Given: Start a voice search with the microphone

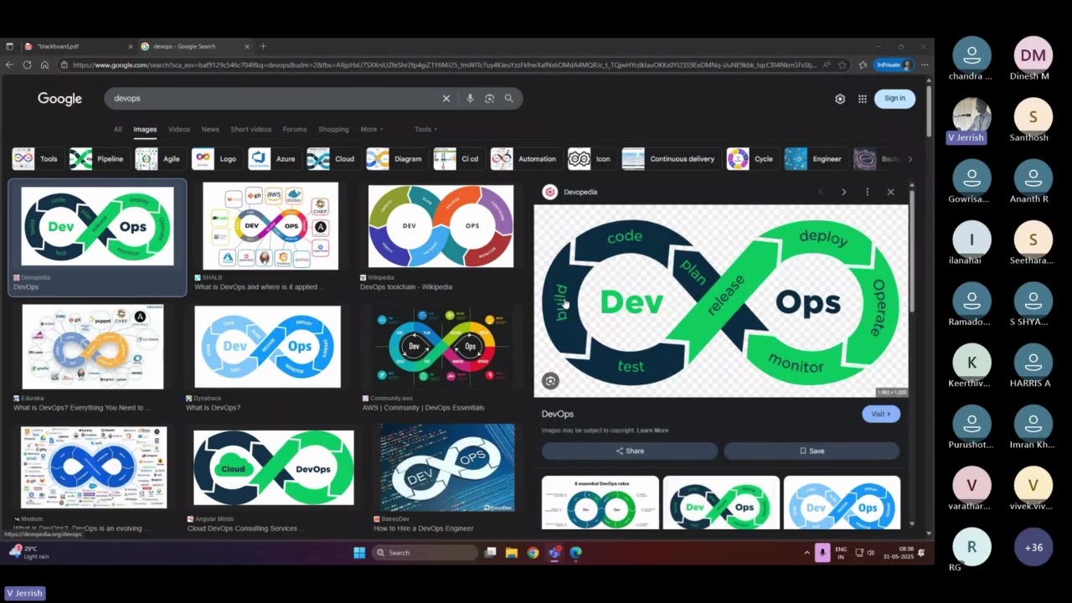Looking at the screenshot, I should (x=470, y=98).
